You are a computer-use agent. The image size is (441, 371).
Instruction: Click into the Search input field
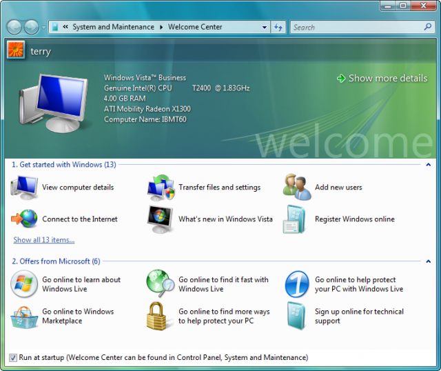coord(357,28)
